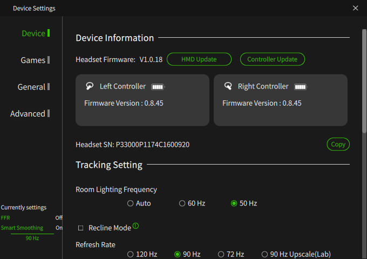Open the Device tab
This screenshot has width=367, height=259.
33,33
